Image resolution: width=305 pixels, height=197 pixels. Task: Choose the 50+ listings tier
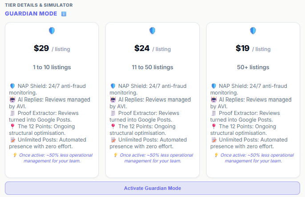point(253,67)
